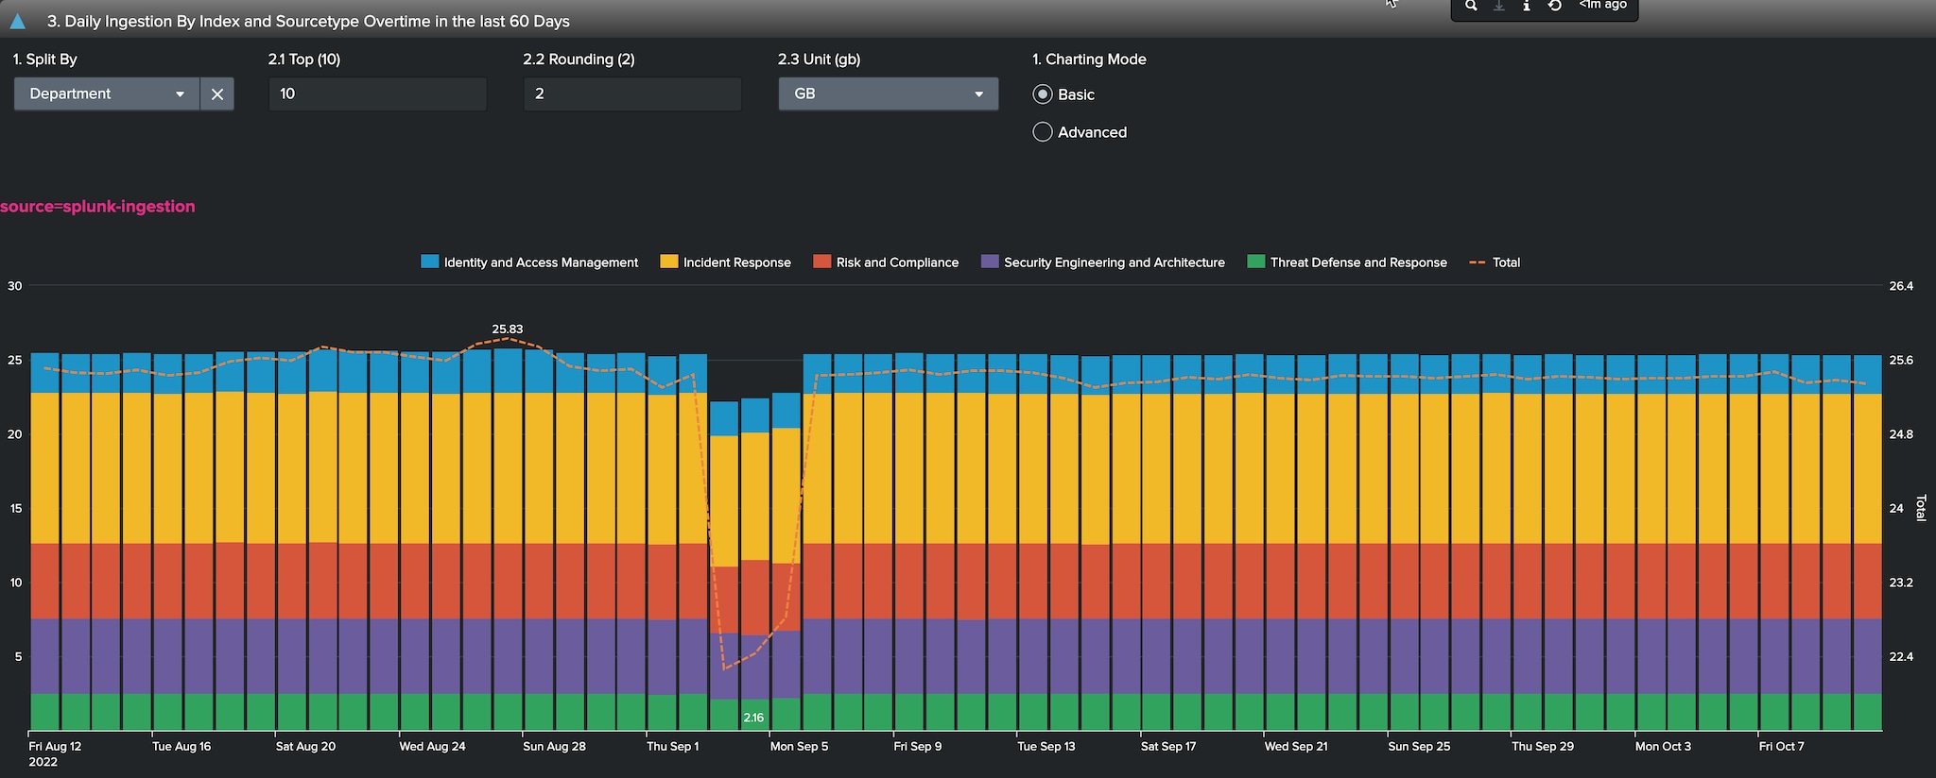
Task: Click the Sun Aug 28 axis label
Action: pyautogui.click(x=554, y=746)
